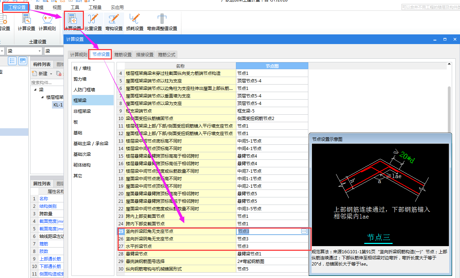The image size is (460, 278).
Task: Open 弯曲调整值设置 in the ribbon
Action: 162,22
